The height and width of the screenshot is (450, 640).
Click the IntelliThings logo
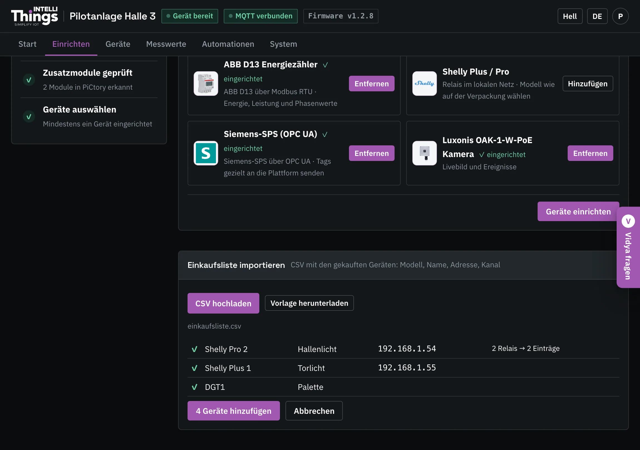[35, 16]
